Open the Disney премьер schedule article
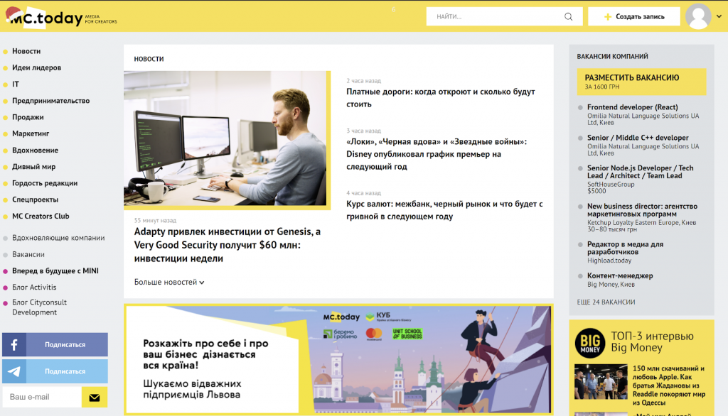Viewport: 728px width, 416px height. (437, 154)
